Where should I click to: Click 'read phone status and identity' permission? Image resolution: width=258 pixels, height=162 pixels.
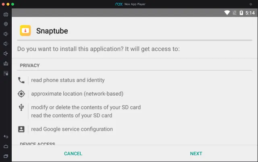point(68,80)
